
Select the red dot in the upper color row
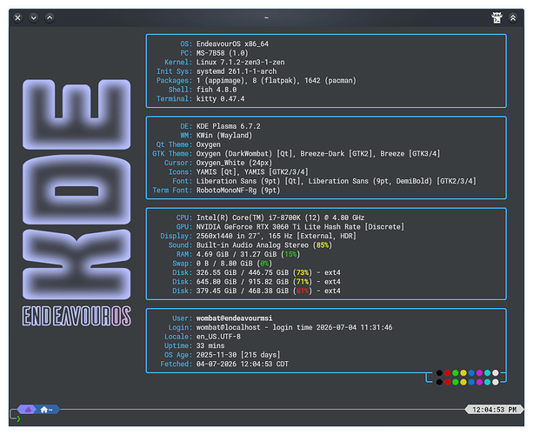[447, 373]
